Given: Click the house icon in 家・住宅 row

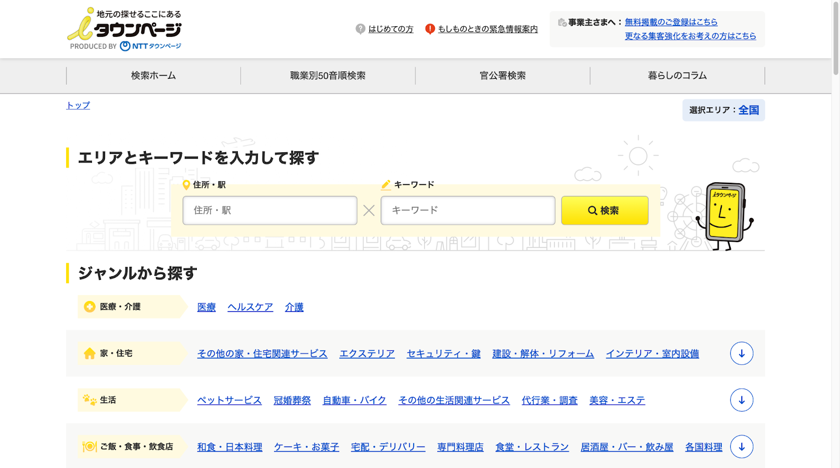Looking at the screenshot, I should point(90,353).
